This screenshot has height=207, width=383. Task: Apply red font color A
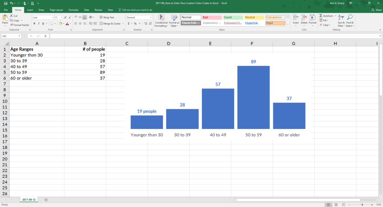67,23
